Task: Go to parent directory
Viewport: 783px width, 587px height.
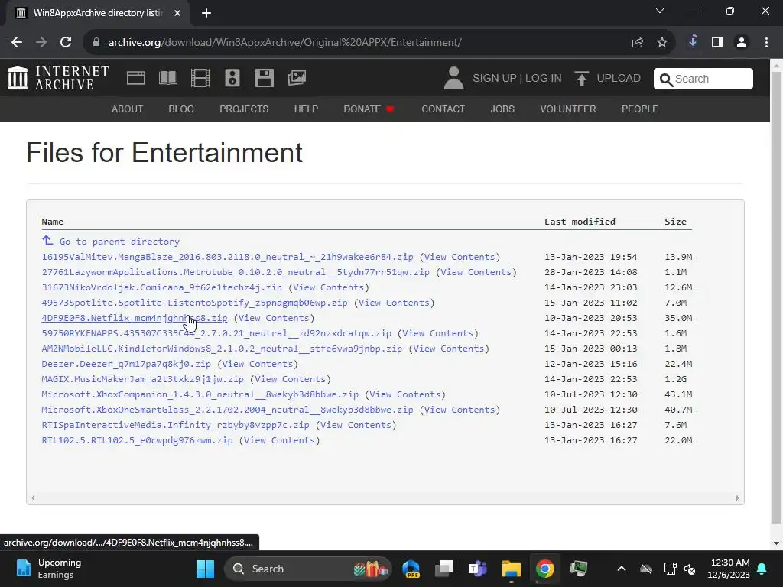Action: 119,242
